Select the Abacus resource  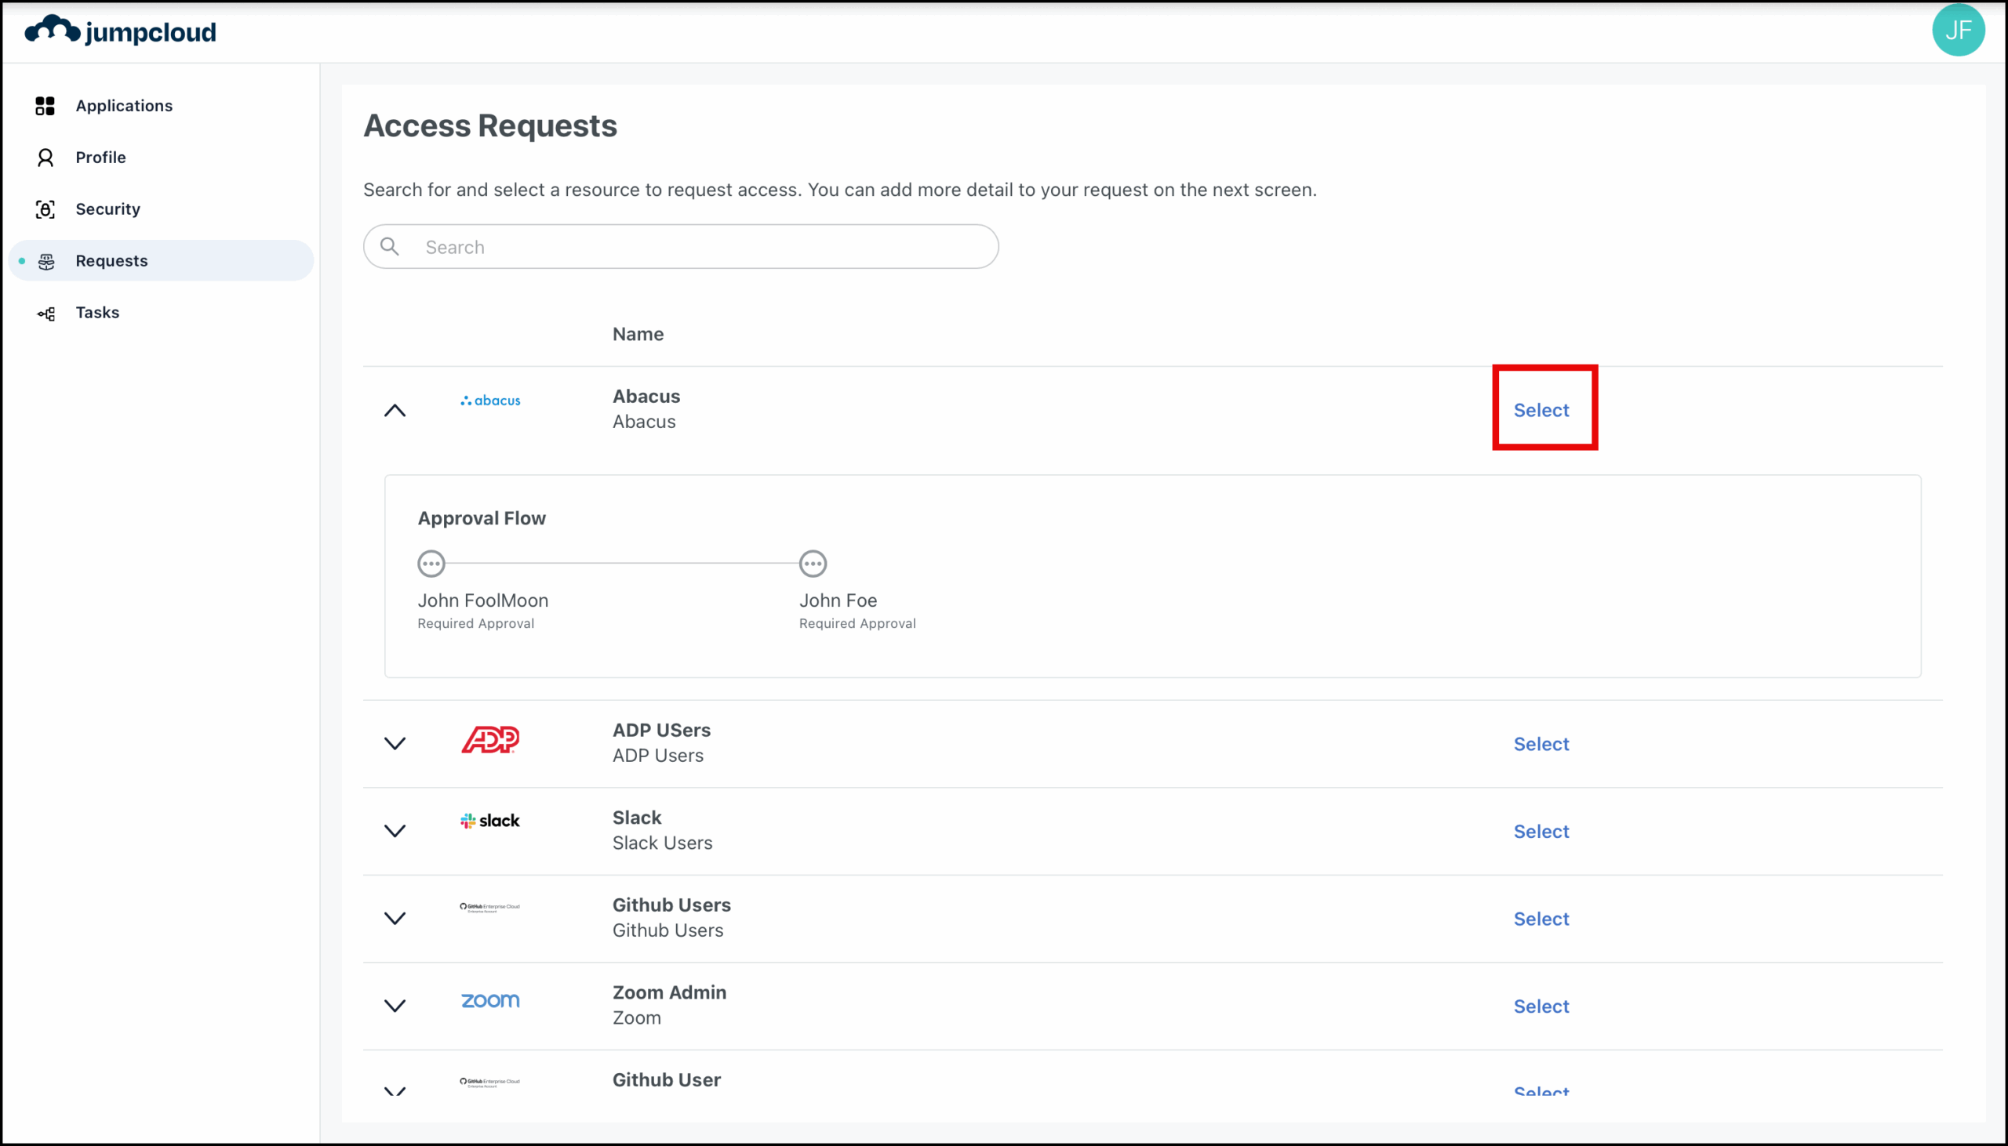1541,410
